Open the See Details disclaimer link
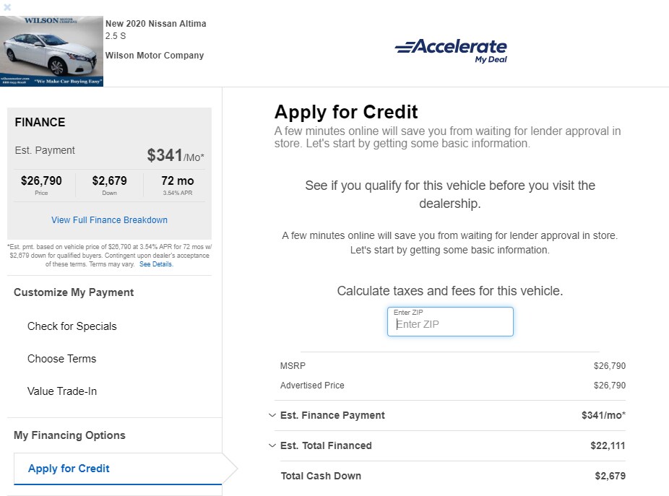Image resolution: width=669 pixels, height=496 pixels. point(156,264)
